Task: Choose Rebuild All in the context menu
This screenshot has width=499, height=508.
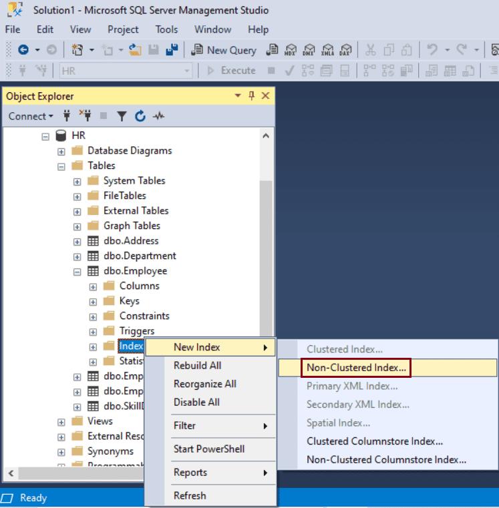Action: 197,366
